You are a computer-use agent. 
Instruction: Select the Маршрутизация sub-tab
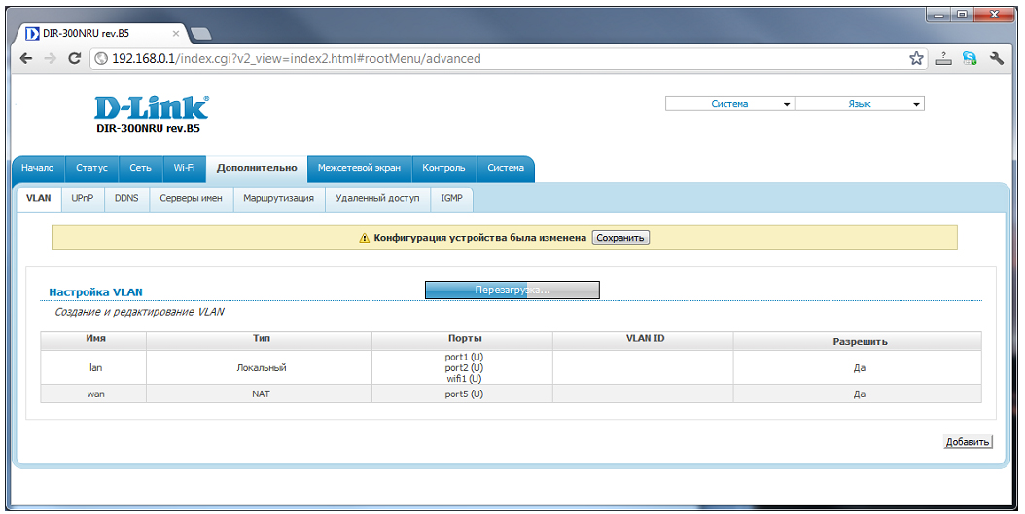(278, 198)
